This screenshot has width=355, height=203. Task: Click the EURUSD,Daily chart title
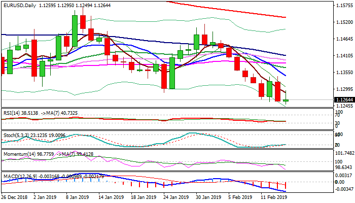click(x=20, y=5)
